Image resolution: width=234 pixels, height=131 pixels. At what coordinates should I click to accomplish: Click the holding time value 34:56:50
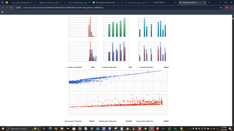pos(129,121)
